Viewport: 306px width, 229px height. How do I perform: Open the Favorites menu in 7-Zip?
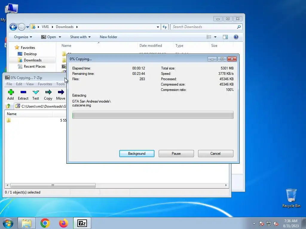point(45,84)
